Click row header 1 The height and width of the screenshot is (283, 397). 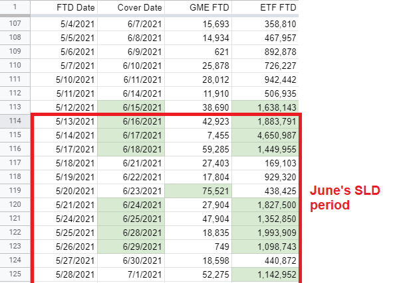[15, 7]
